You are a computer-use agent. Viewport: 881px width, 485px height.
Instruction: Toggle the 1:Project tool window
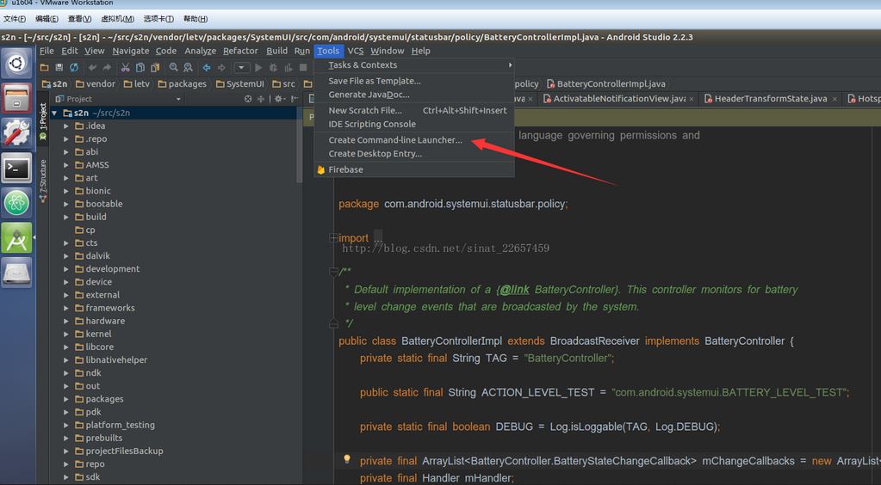[43, 121]
